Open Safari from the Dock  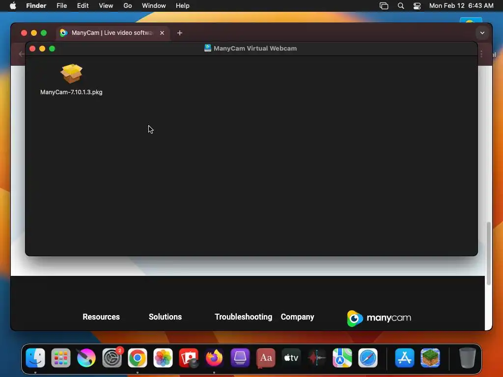pyautogui.click(x=368, y=358)
